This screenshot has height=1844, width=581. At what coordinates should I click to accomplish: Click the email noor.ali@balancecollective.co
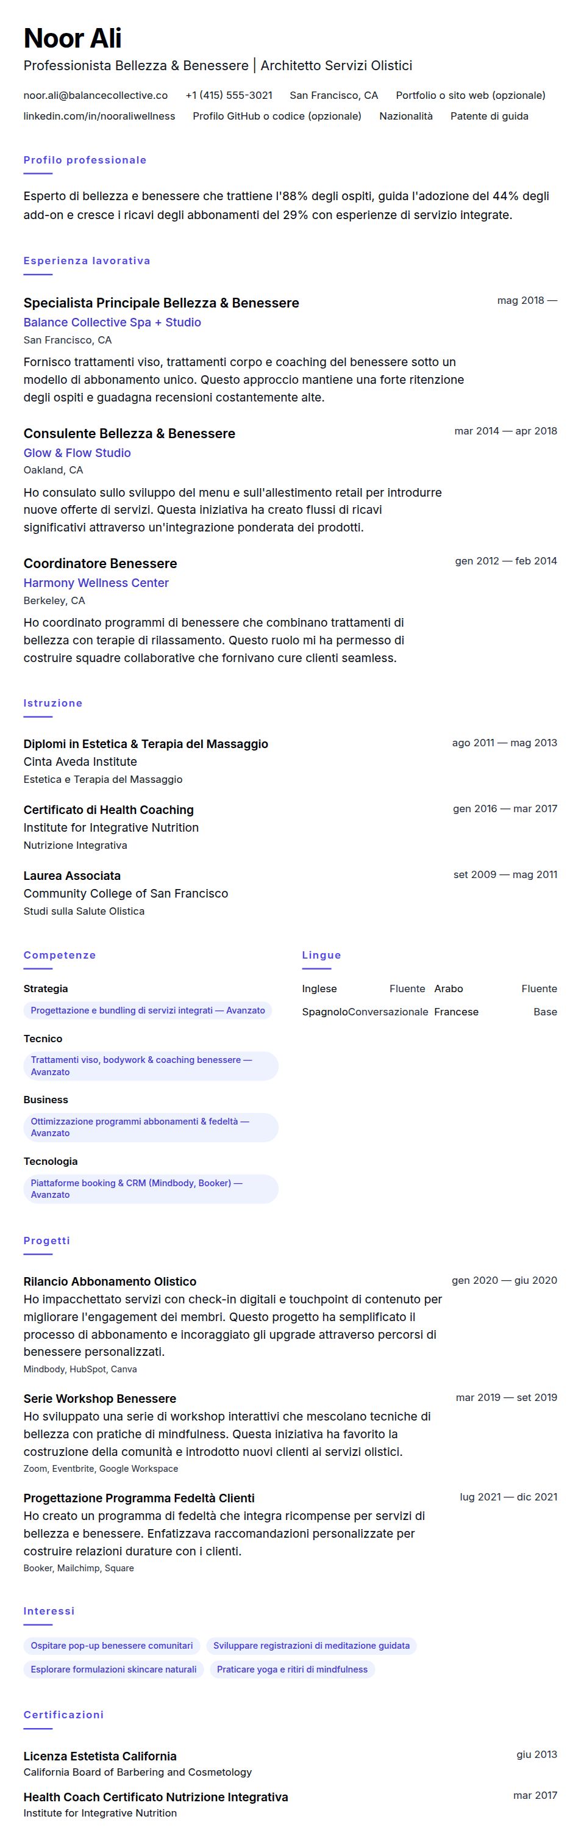96,95
